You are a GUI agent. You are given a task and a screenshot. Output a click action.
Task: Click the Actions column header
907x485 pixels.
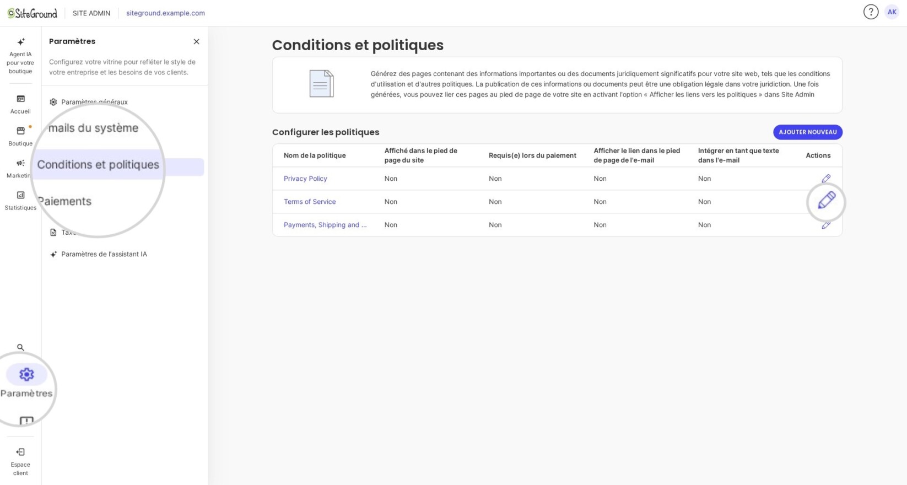818,155
